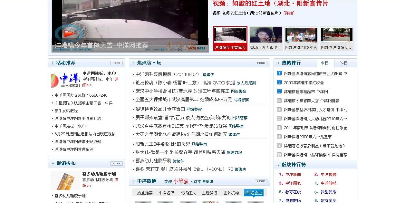Image resolution: width=405 pixels, height=203 pixels.
Task: Open post 张大伟-我是一个兵
Action: [x=180, y=152]
